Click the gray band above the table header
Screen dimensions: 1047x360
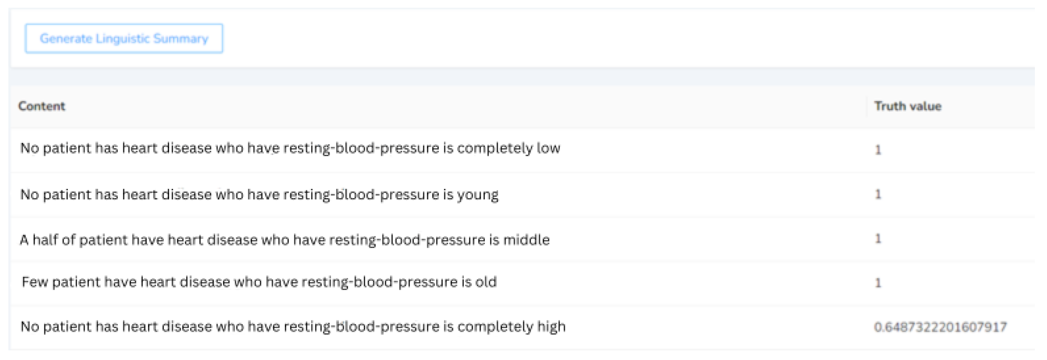(x=520, y=77)
